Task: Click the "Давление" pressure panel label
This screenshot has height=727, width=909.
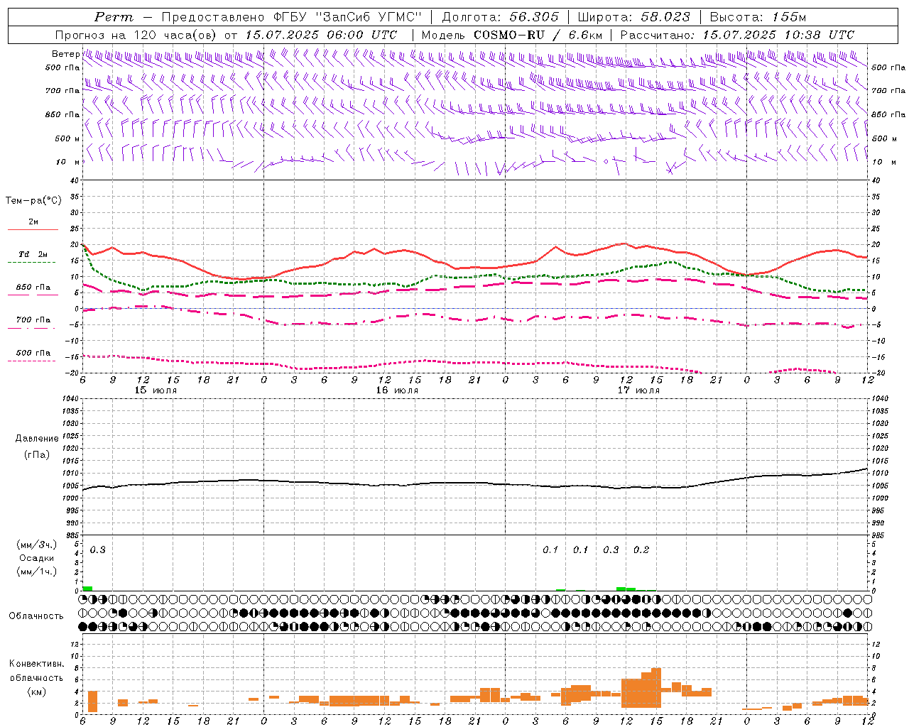Action: (37, 439)
